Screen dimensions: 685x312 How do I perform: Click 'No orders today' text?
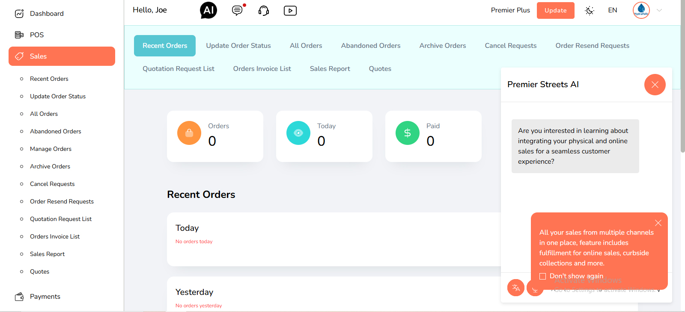point(194,242)
